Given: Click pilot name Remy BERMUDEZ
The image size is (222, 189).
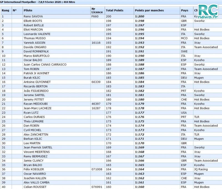Looking at the screenshot, I should (x=36, y=157).
